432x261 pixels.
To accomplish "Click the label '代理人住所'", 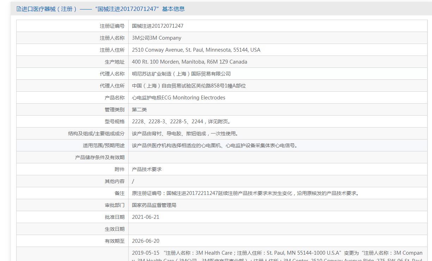I will coord(112,86).
